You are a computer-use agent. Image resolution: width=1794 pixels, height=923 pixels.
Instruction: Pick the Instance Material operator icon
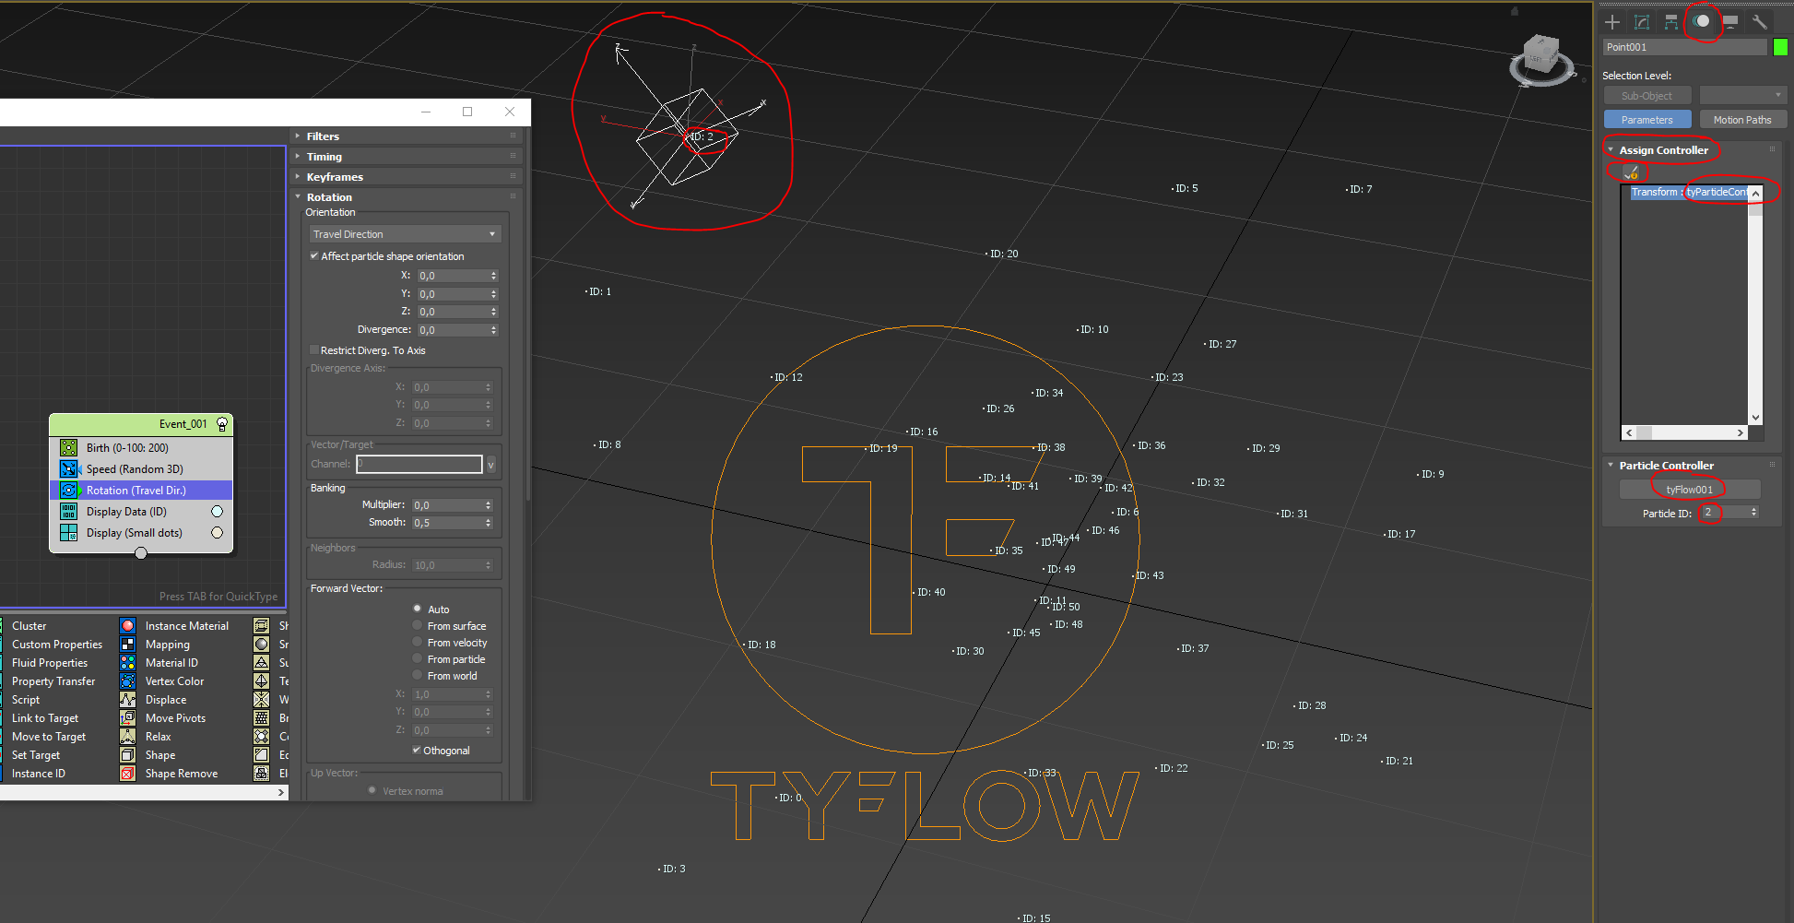(128, 626)
